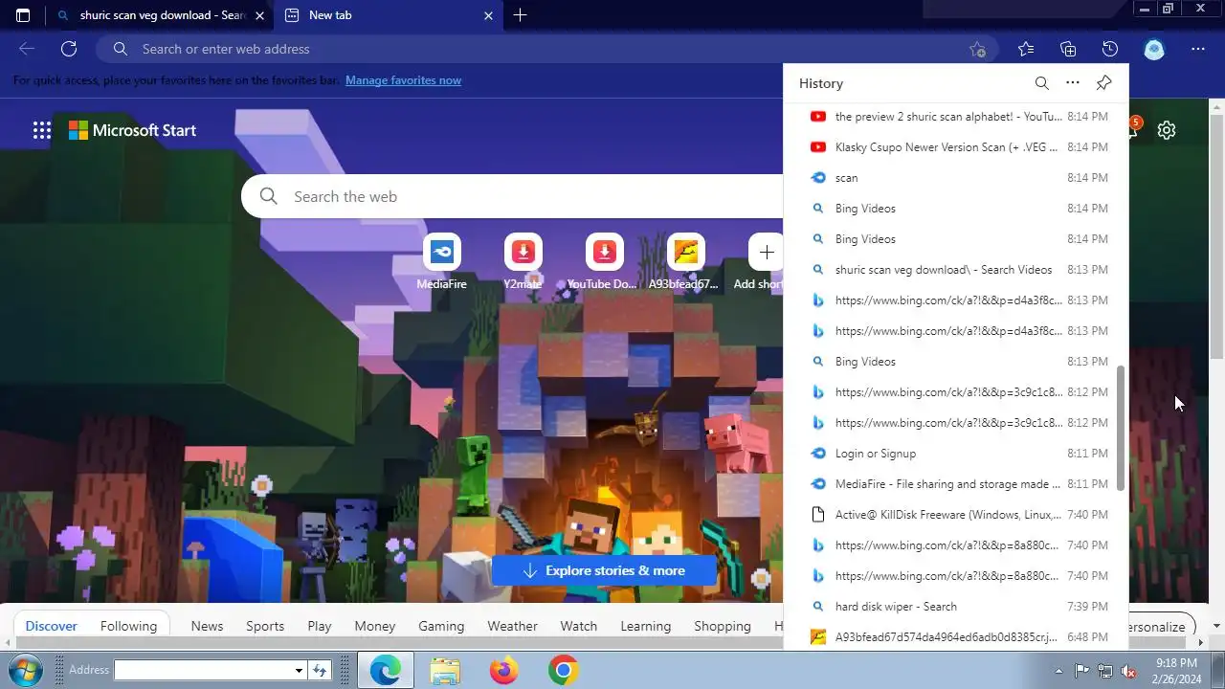Click the taskbar Address go arrows button

pyautogui.click(x=320, y=671)
